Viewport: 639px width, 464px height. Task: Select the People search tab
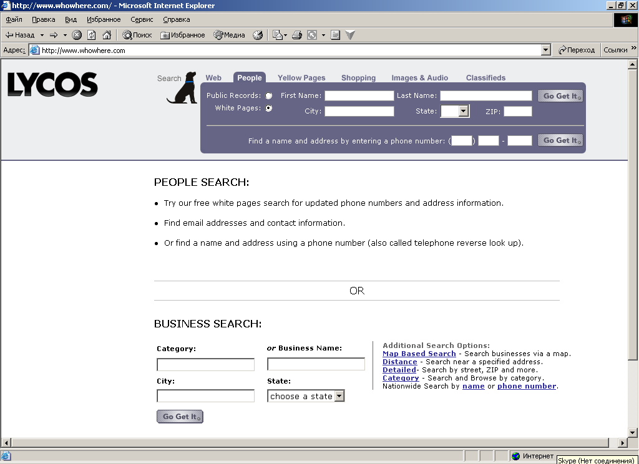(250, 78)
